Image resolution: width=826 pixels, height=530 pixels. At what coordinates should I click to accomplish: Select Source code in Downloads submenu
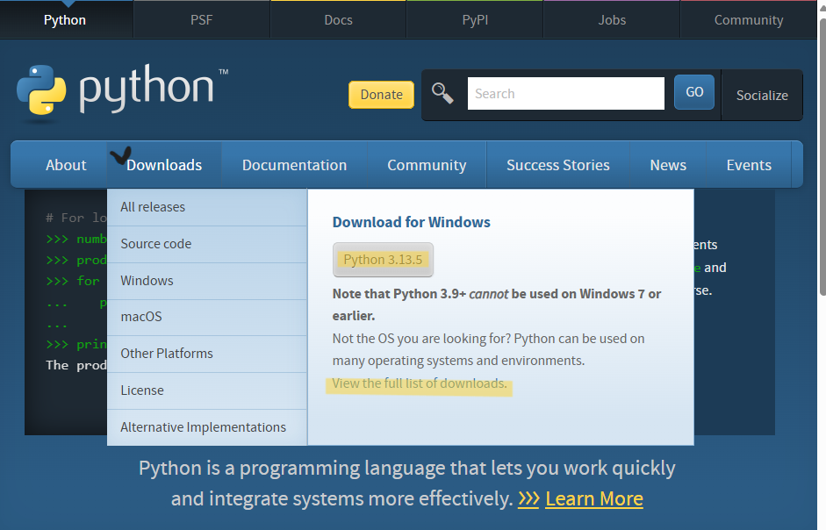(207, 244)
